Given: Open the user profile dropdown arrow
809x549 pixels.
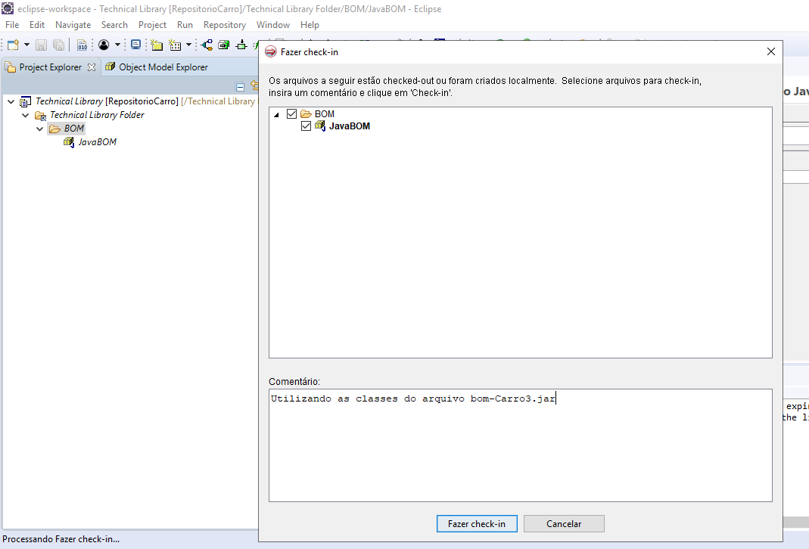Looking at the screenshot, I should coord(118,45).
